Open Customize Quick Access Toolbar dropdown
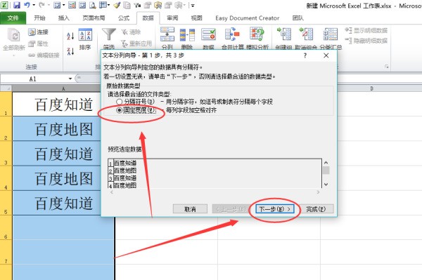 coord(193,5)
